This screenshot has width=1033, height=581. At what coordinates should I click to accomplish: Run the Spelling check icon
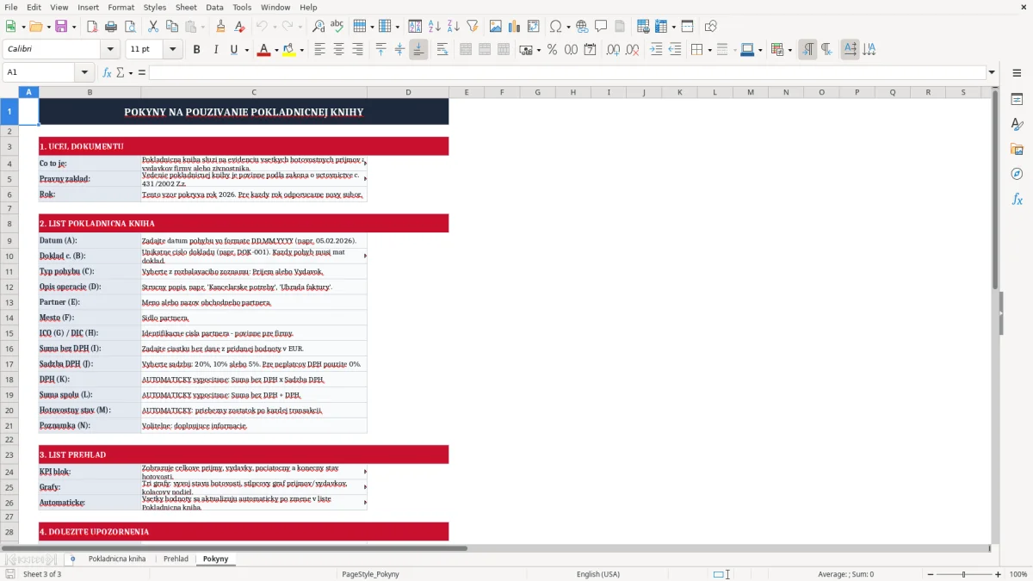tap(337, 27)
